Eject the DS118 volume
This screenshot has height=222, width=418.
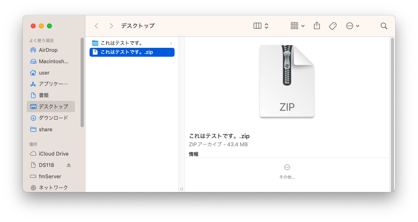coord(69,165)
